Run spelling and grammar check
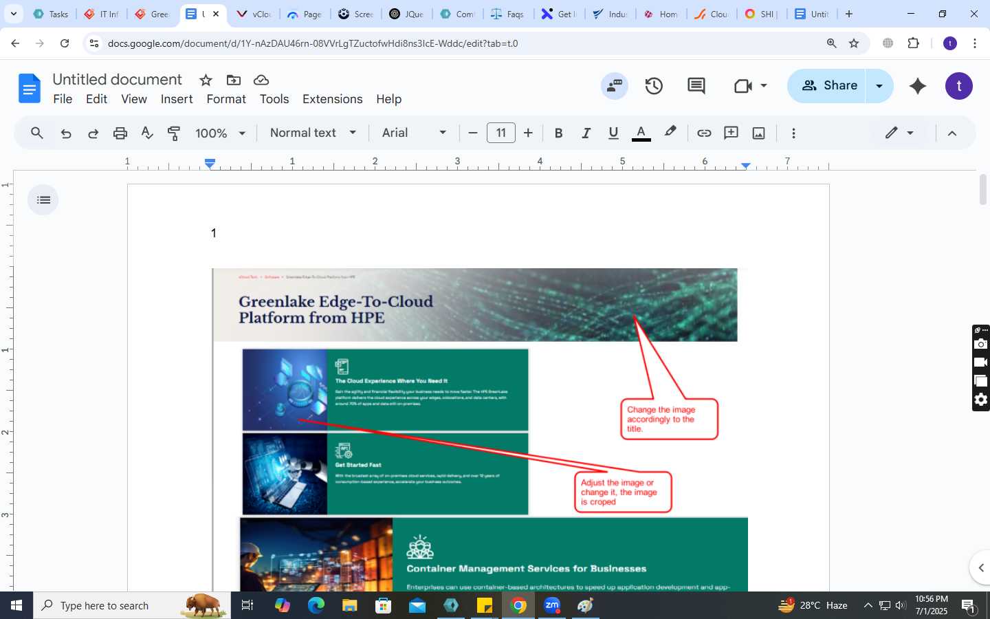990x619 pixels. [x=147, y=133]
